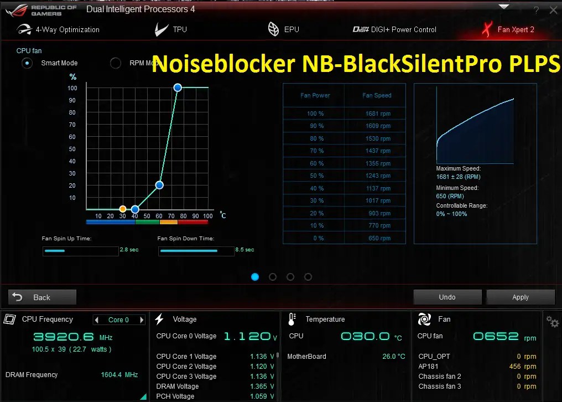
Task: Click the Chassis fan 2 row
Action: tap(477, 377)
